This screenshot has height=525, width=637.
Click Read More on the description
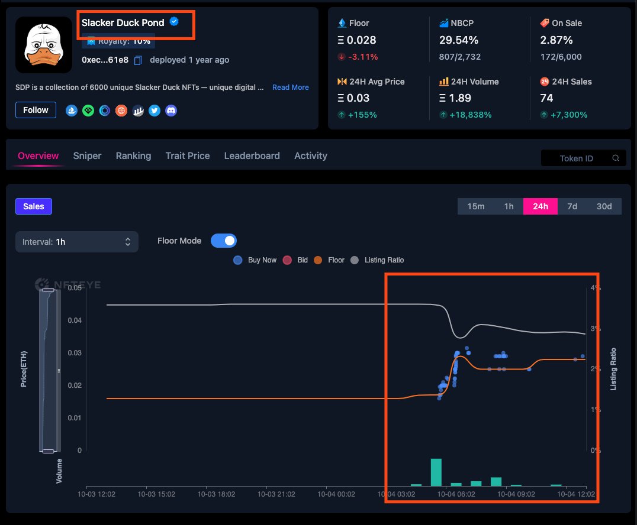(x=291, y=87)
